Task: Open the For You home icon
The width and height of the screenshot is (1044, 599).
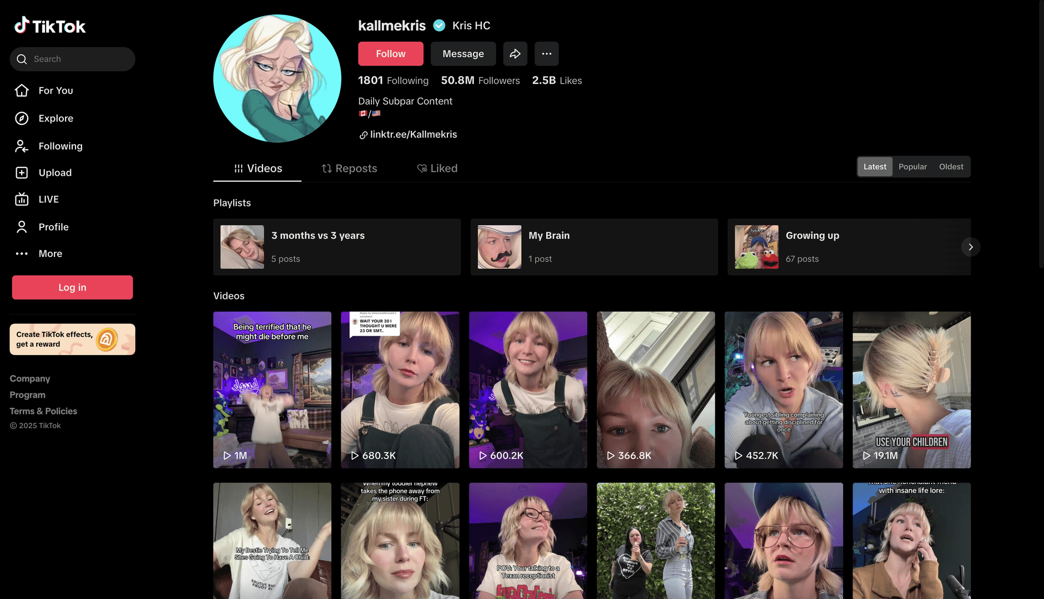Action: [22, 90]
